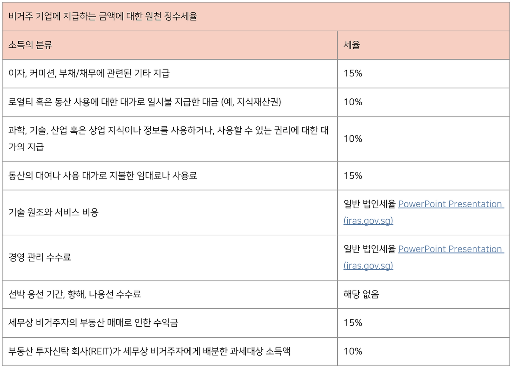Click the iras.gov.sg text in 기술 원조 row
512x368 pixels.
(x=368, y=220)
